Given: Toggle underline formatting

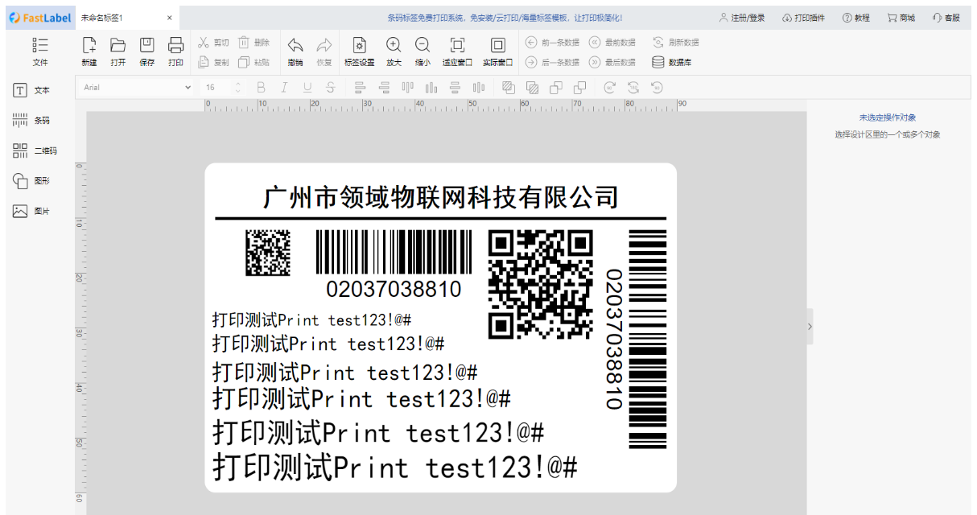Looking at the screenshot, I should coord(307,87).
